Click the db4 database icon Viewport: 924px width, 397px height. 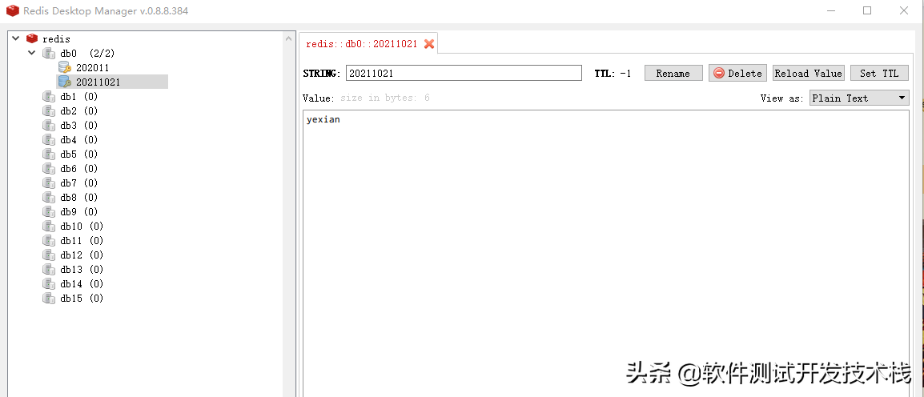point(49,139)
